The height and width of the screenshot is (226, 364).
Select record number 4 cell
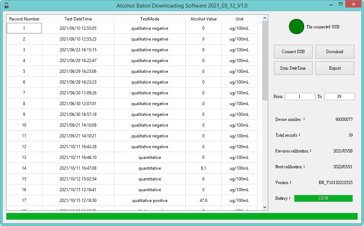(x=24, y=61)
